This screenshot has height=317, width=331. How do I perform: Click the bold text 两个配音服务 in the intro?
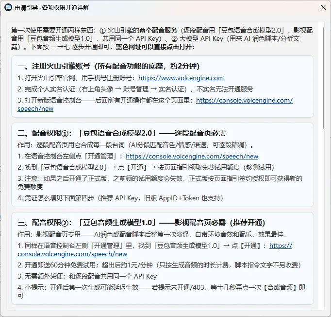point(158,31)
